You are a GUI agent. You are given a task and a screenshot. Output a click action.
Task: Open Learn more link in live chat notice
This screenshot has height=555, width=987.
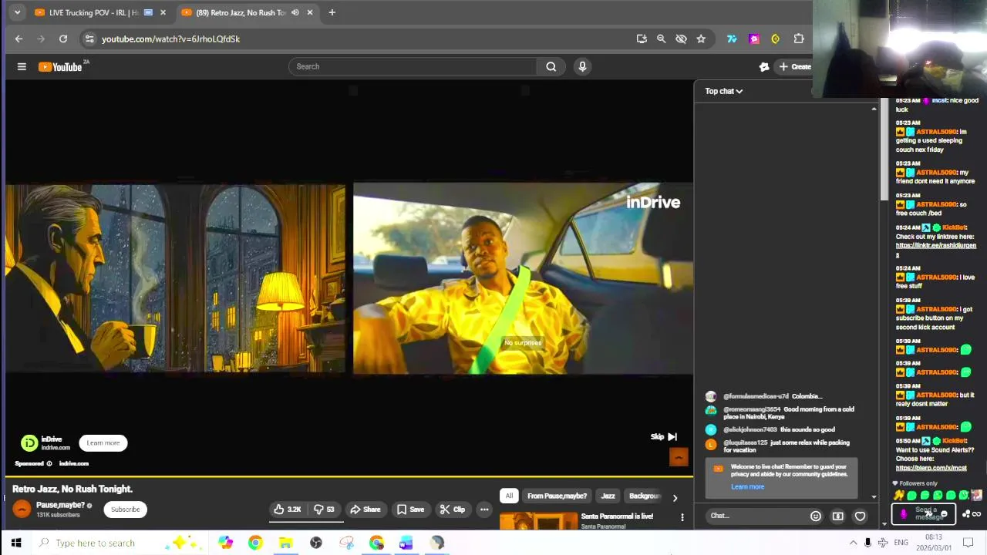[747, 486]
